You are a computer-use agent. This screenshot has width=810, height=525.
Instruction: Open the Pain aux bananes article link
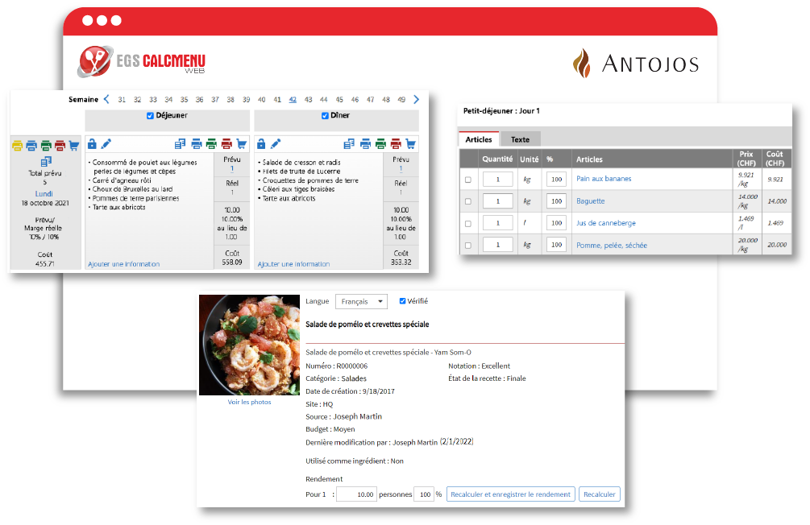tap(604, 179)
